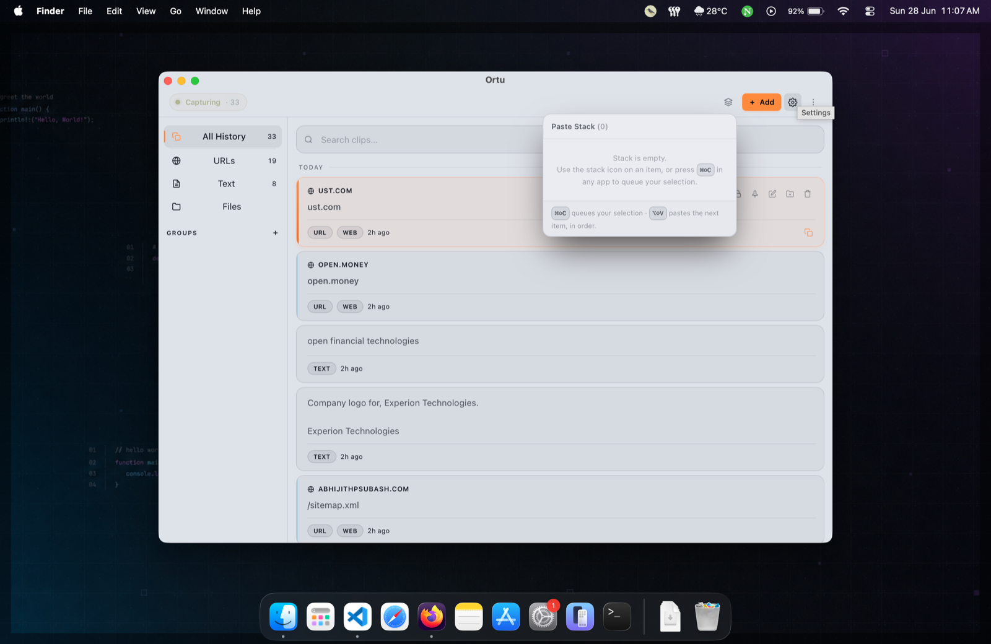Screen dimensions: 991x644
Task: Open the Edit menu
Action: (x=114, y=11)
